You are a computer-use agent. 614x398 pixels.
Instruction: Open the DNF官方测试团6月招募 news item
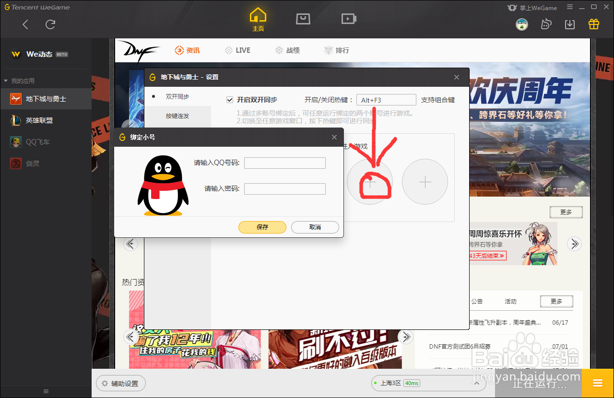[x=460, y=346]
